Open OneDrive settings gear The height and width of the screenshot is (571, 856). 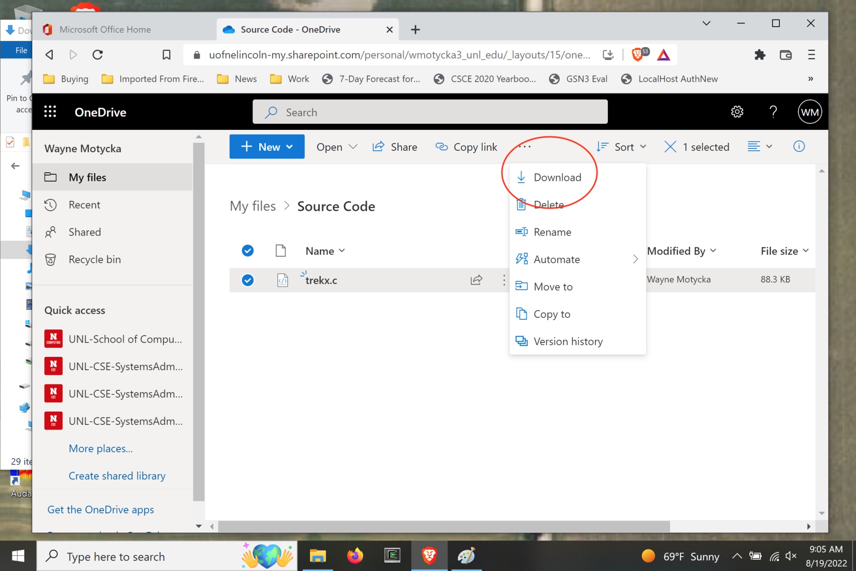[x=737, y=112]
